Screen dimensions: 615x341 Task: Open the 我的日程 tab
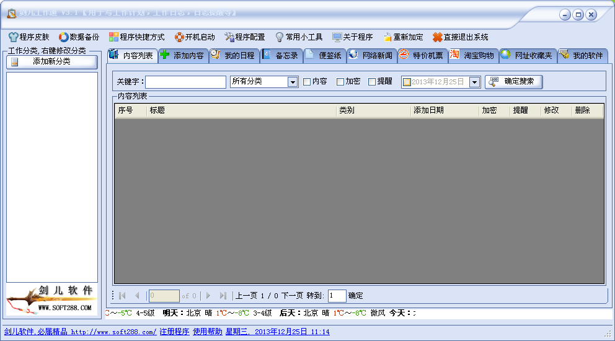click(234, 56)
